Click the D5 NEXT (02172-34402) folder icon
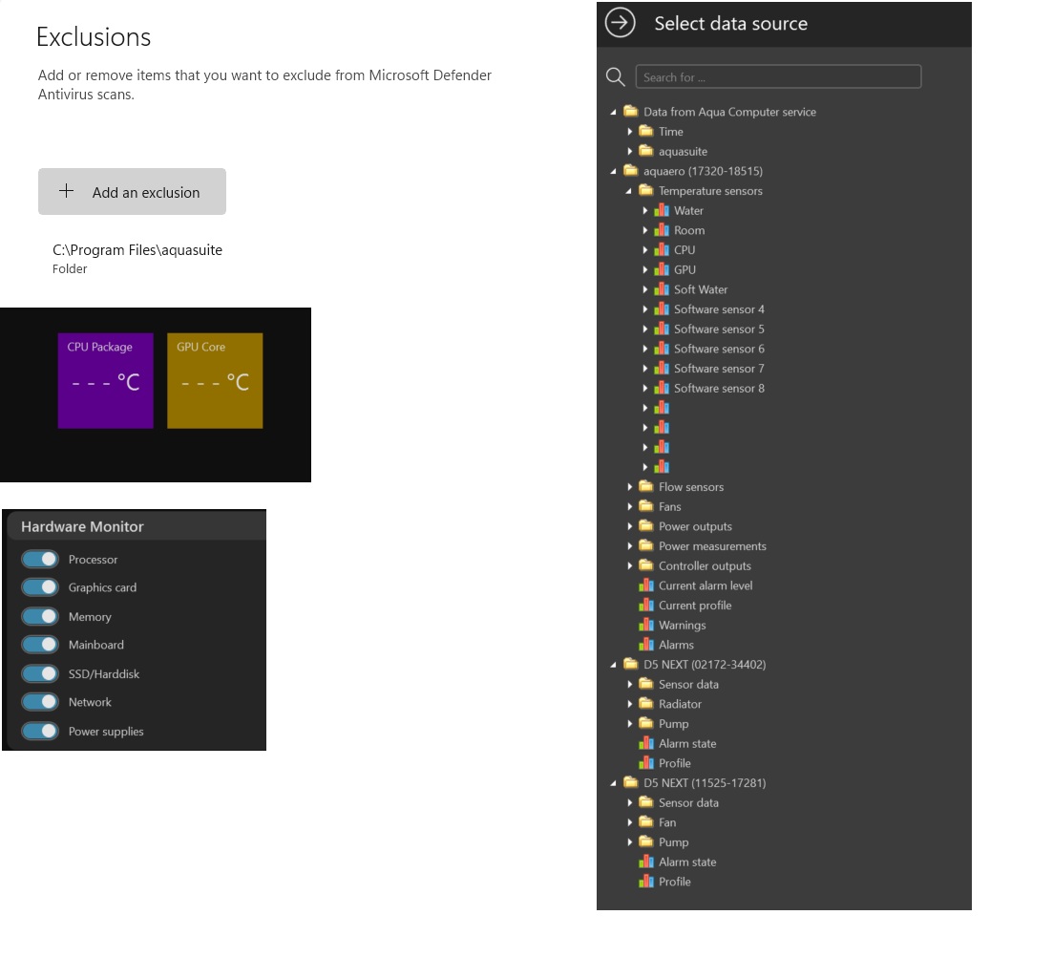 (x=631, y=663)
